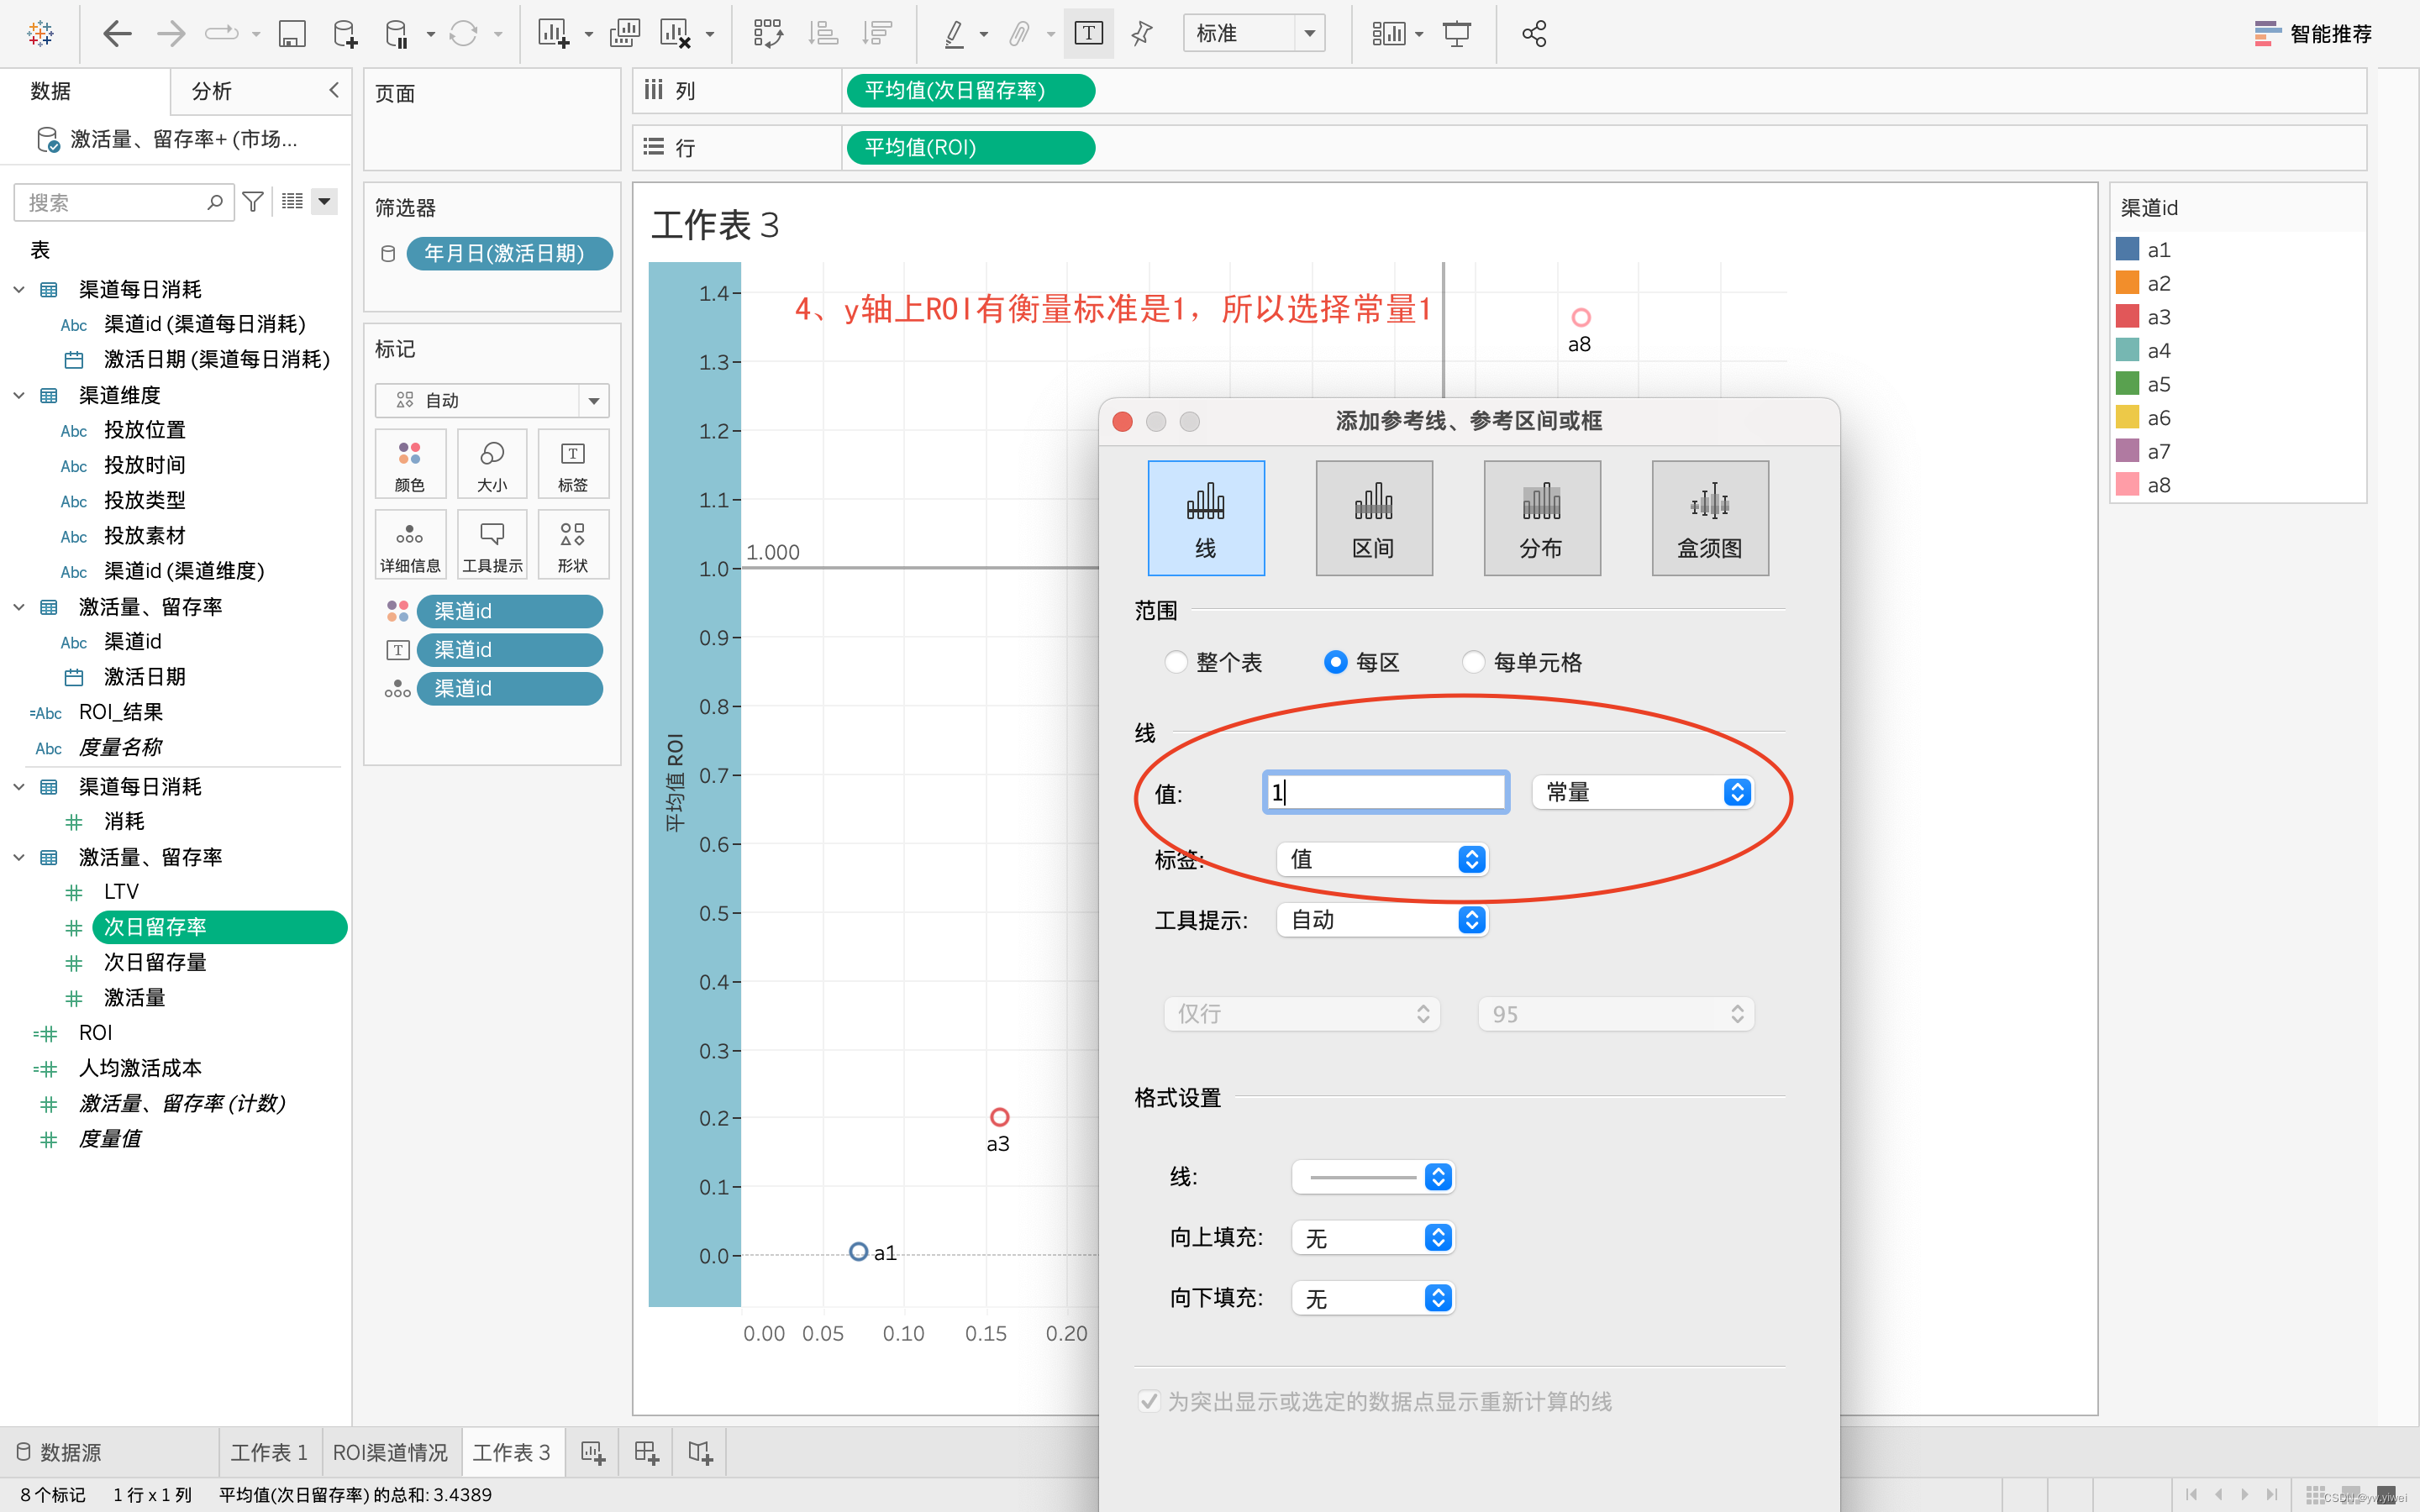Open the 工具提示 自动 dropdown
This screenshot has width=2420, height=1512.
click(x=1382, y=920)
